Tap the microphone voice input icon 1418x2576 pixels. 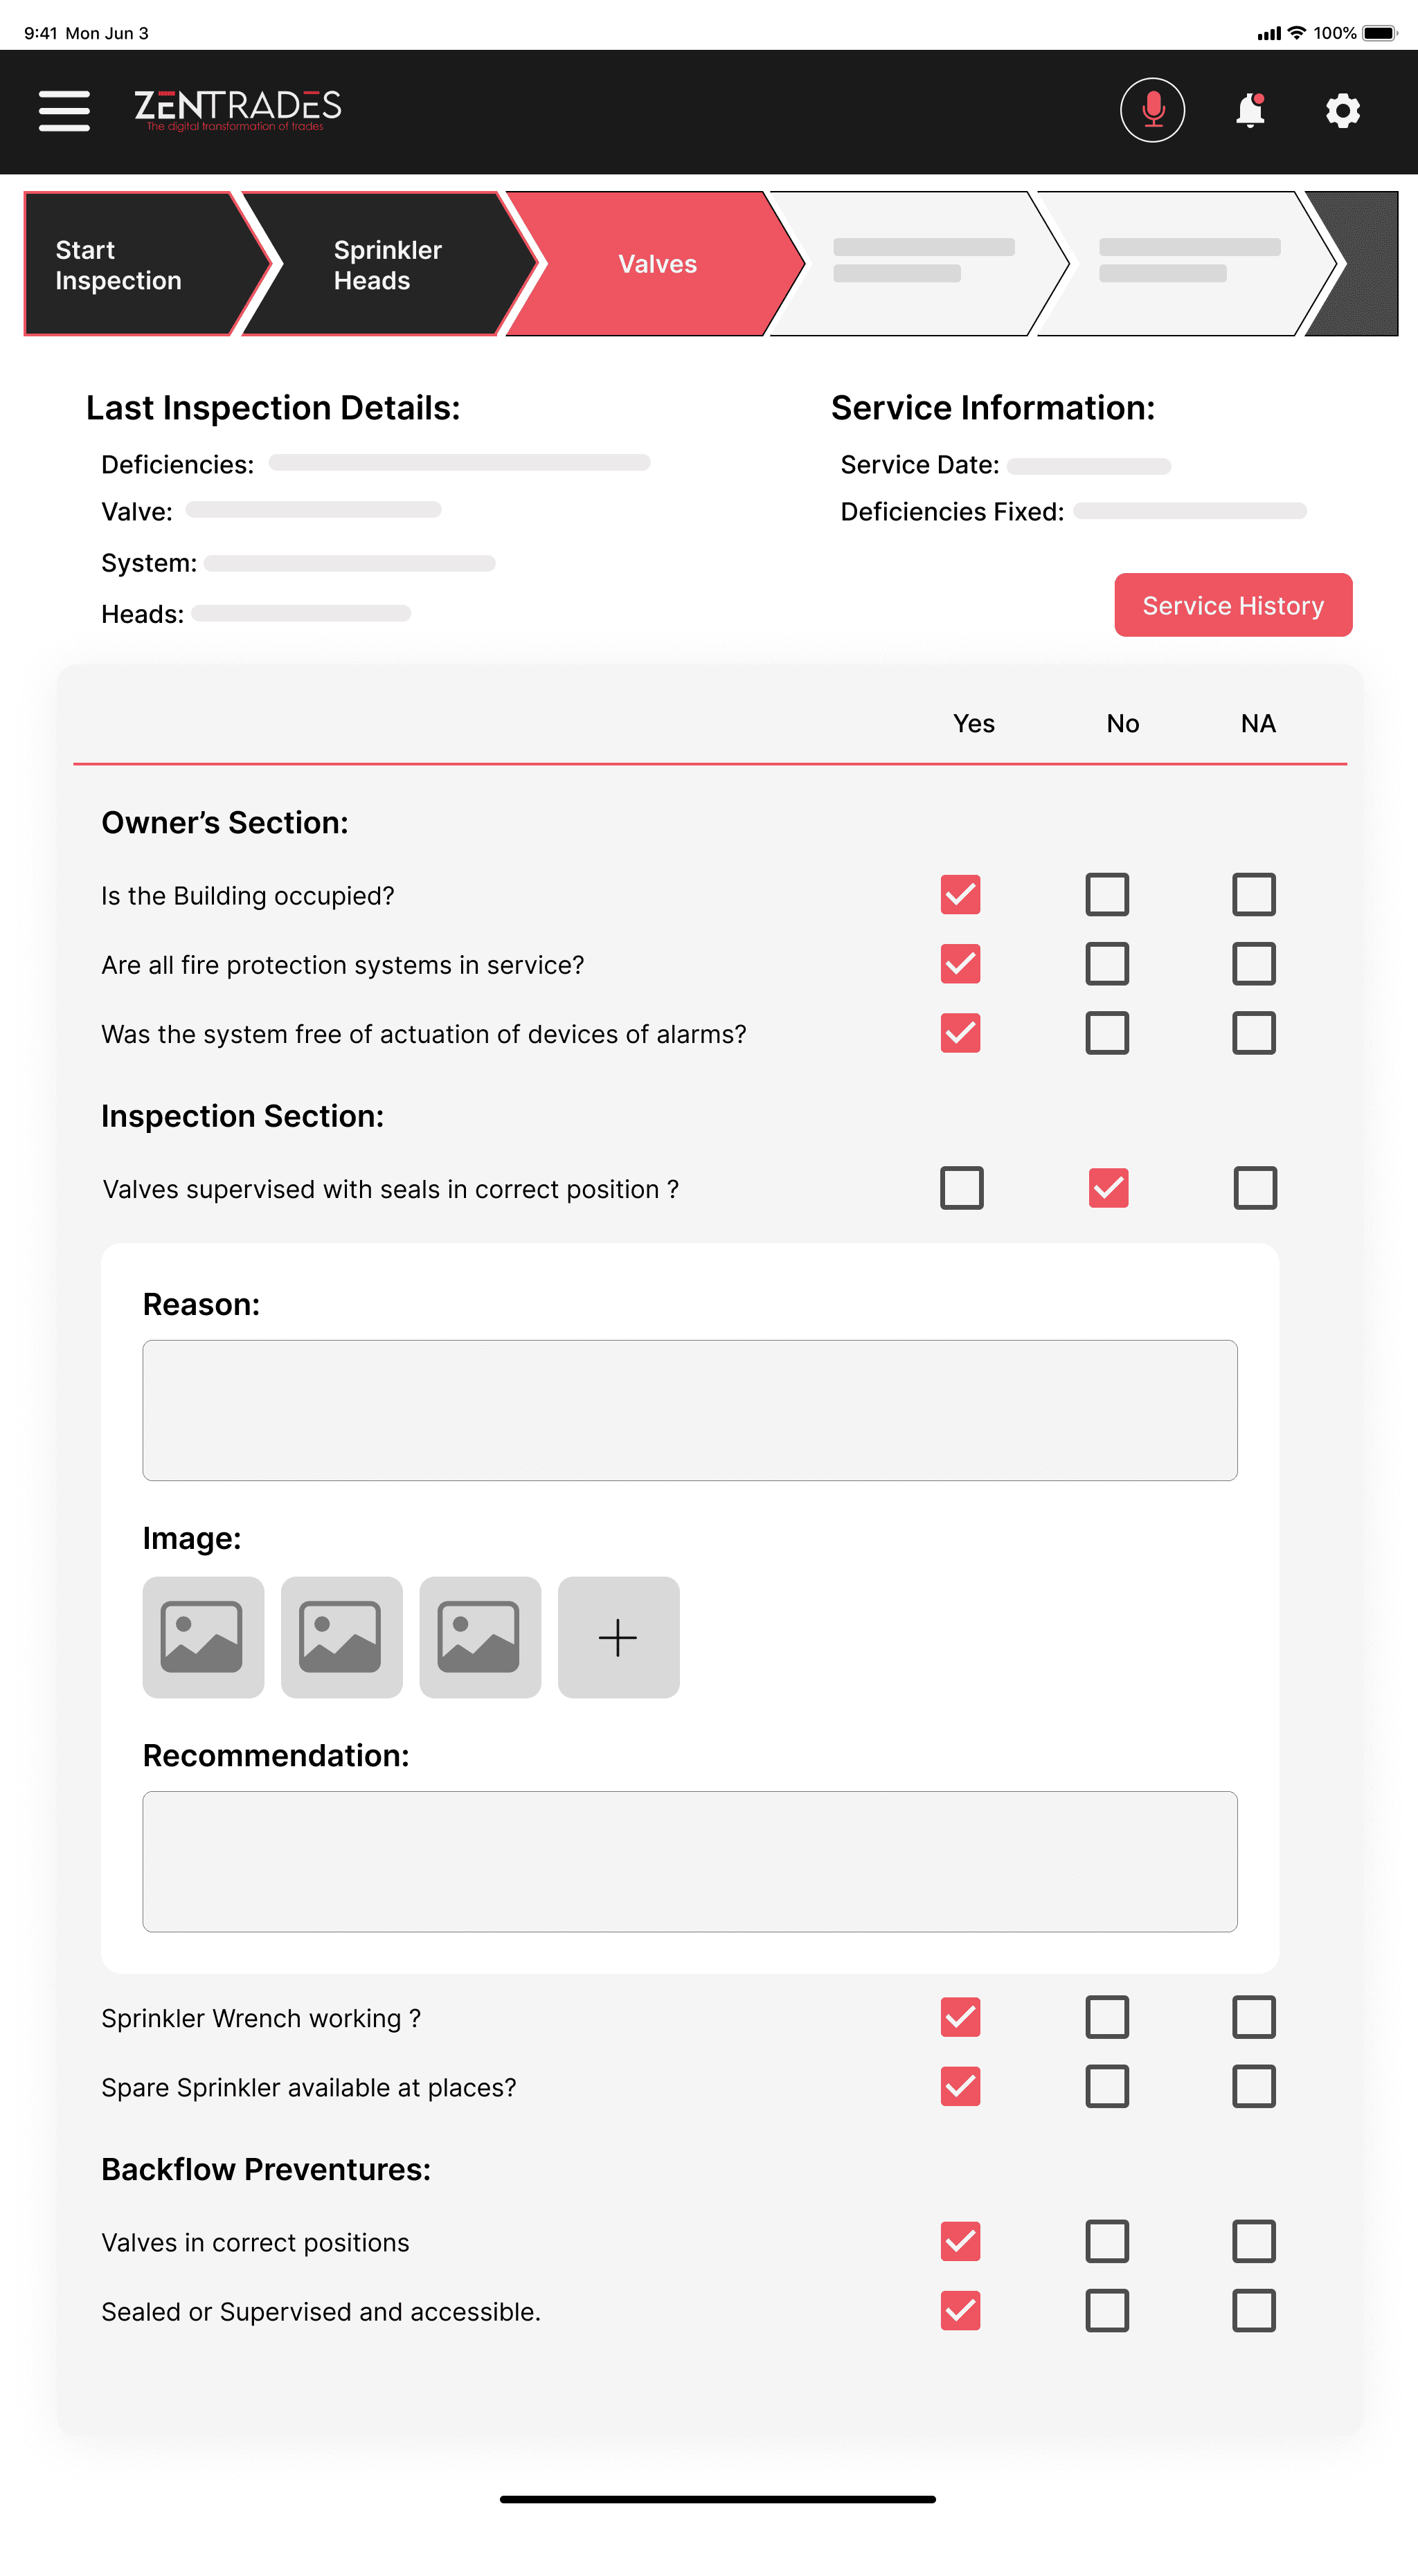[1152, 110]
